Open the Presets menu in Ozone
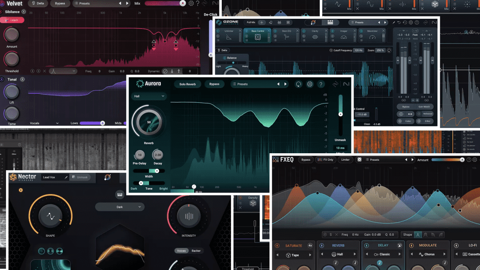 [360, 22]
